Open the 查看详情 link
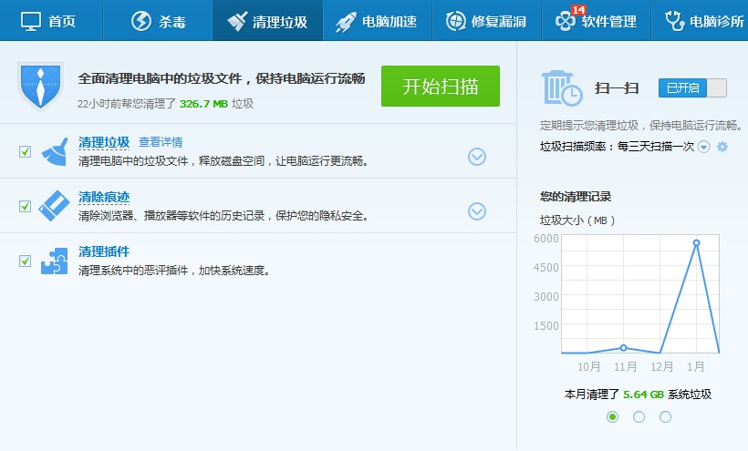This screenshot has width=748, height=451. (x=161, y=142)
